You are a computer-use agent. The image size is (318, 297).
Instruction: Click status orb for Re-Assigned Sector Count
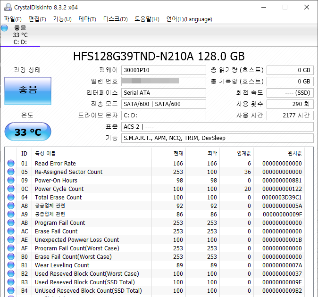(x=11, y=172)
